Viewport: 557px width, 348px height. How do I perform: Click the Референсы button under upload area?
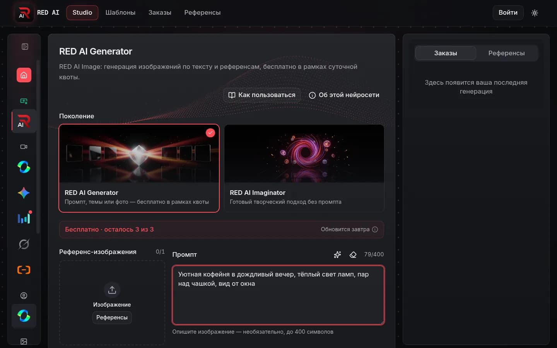pyautogui.click(x=112, y=317)
